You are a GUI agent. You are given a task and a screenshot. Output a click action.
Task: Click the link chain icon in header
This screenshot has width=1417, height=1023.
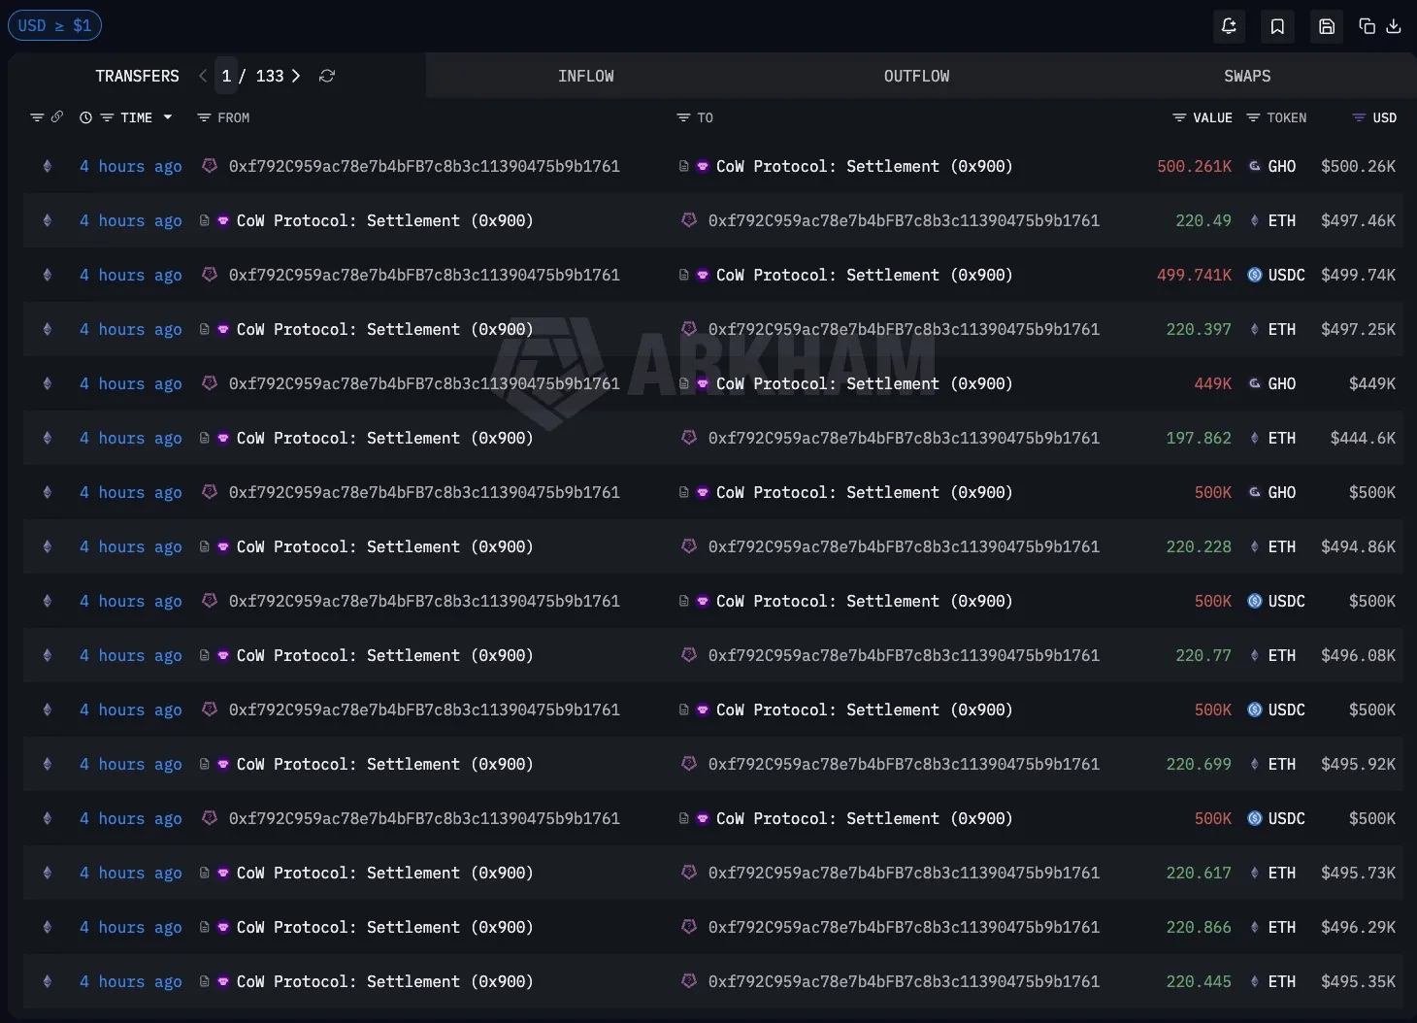point(57,117)
